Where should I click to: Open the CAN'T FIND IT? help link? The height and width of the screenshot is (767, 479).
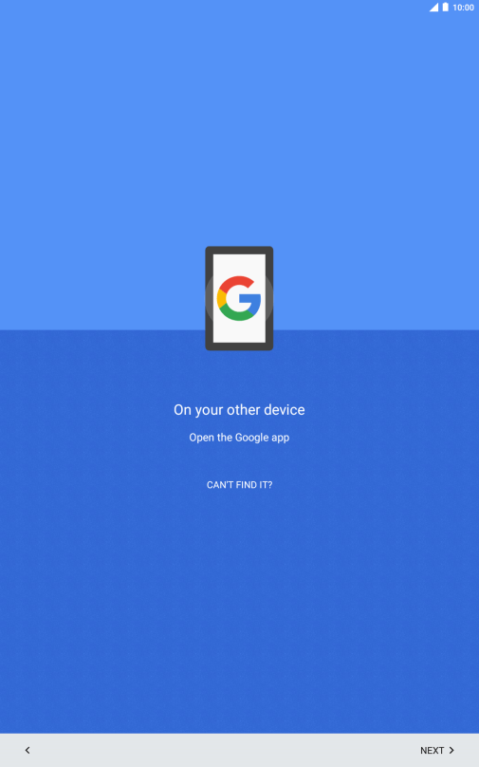point(239,485)
